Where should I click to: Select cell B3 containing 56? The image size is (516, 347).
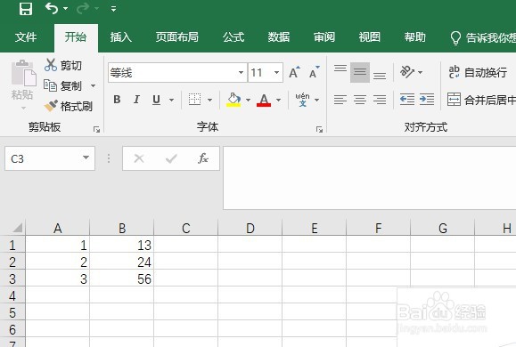(122, 278)
